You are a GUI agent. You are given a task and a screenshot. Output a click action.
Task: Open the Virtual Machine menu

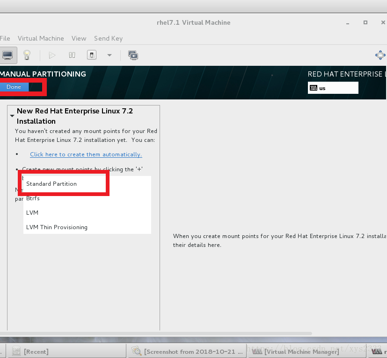(x=41, y=38)
